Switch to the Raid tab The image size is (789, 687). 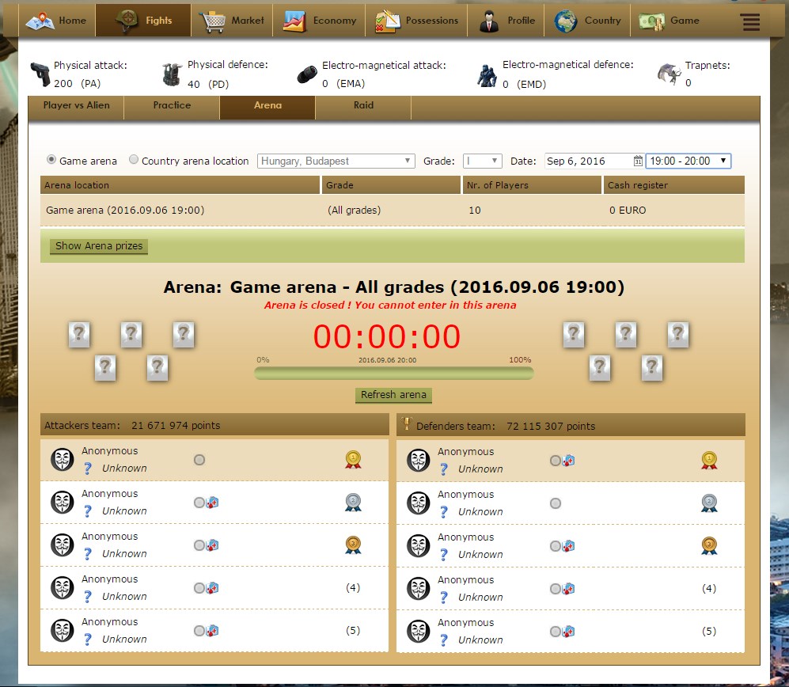[363, 106]
